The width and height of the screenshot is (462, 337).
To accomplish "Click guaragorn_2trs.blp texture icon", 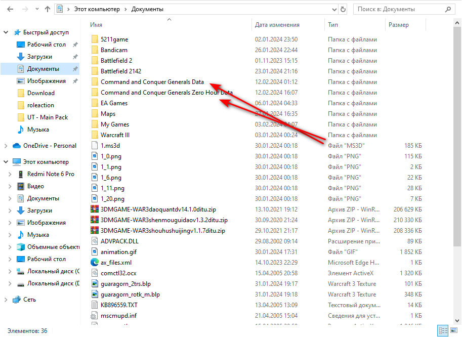I will (95, 284).
